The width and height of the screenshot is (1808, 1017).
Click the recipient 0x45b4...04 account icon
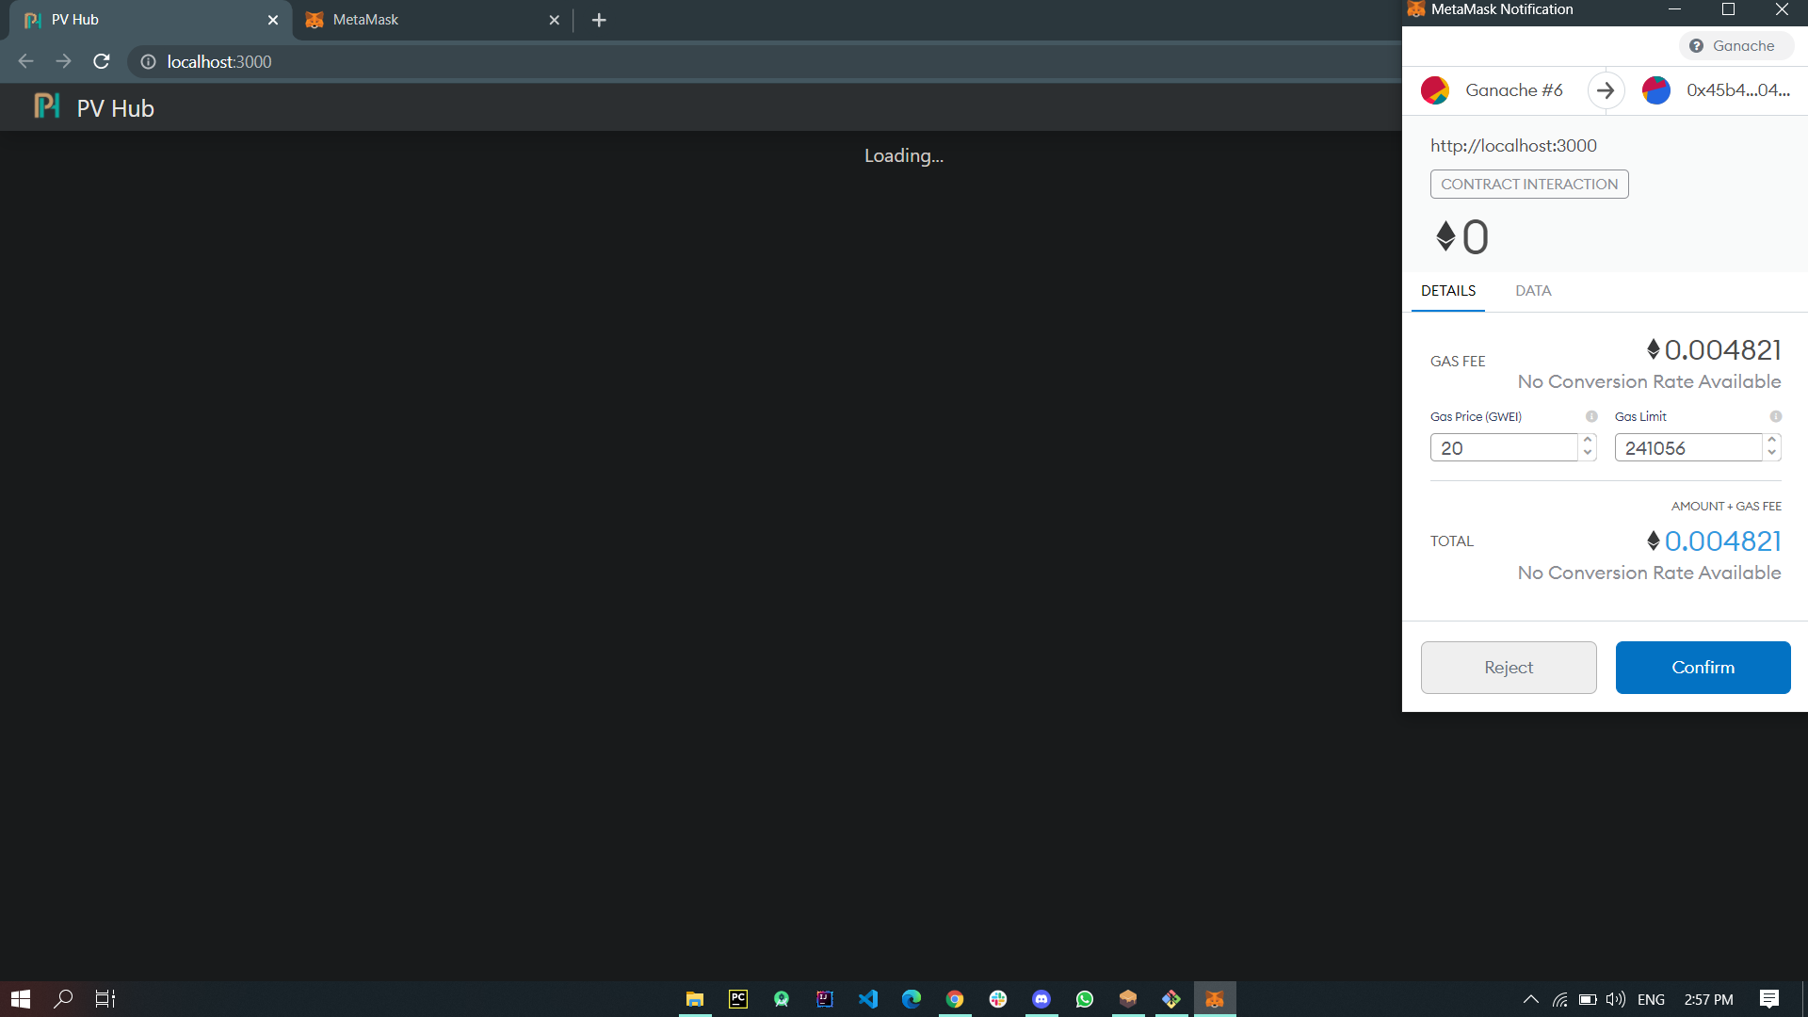tap(1657, 90)
